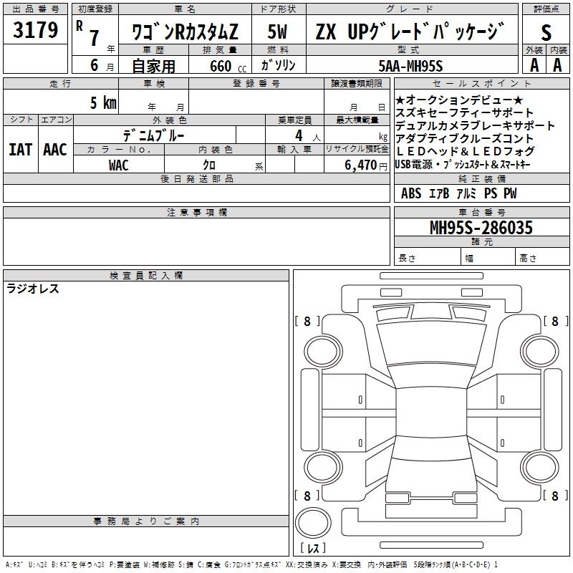The height and width of the screenshot is (573, 573).
Task: Click damage code legend at bottom
Action: coord(251,565)
